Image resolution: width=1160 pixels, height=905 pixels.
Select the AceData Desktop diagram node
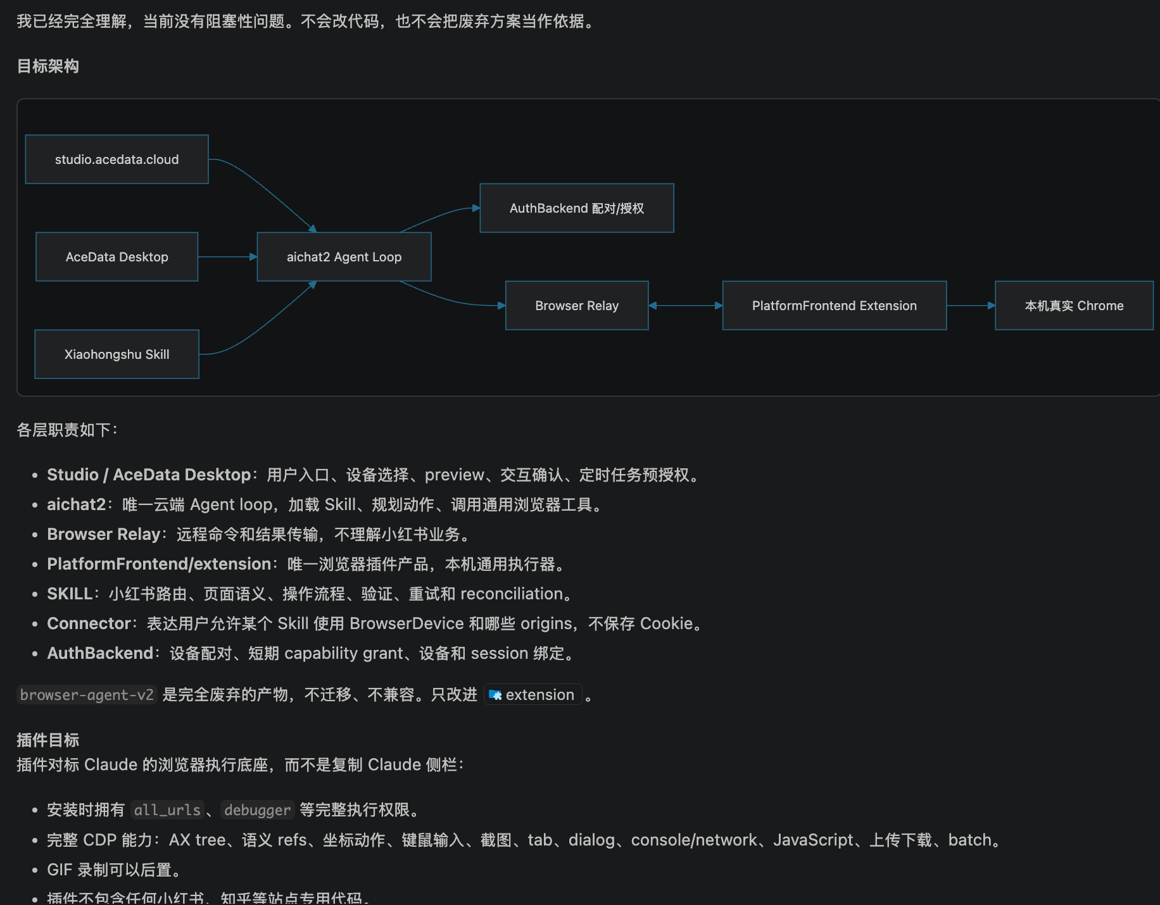(117, 257)
